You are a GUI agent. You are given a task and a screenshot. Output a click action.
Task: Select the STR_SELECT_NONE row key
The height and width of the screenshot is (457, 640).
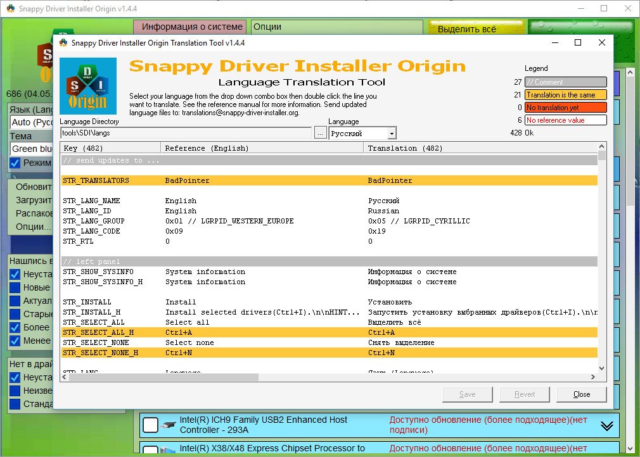96,343
